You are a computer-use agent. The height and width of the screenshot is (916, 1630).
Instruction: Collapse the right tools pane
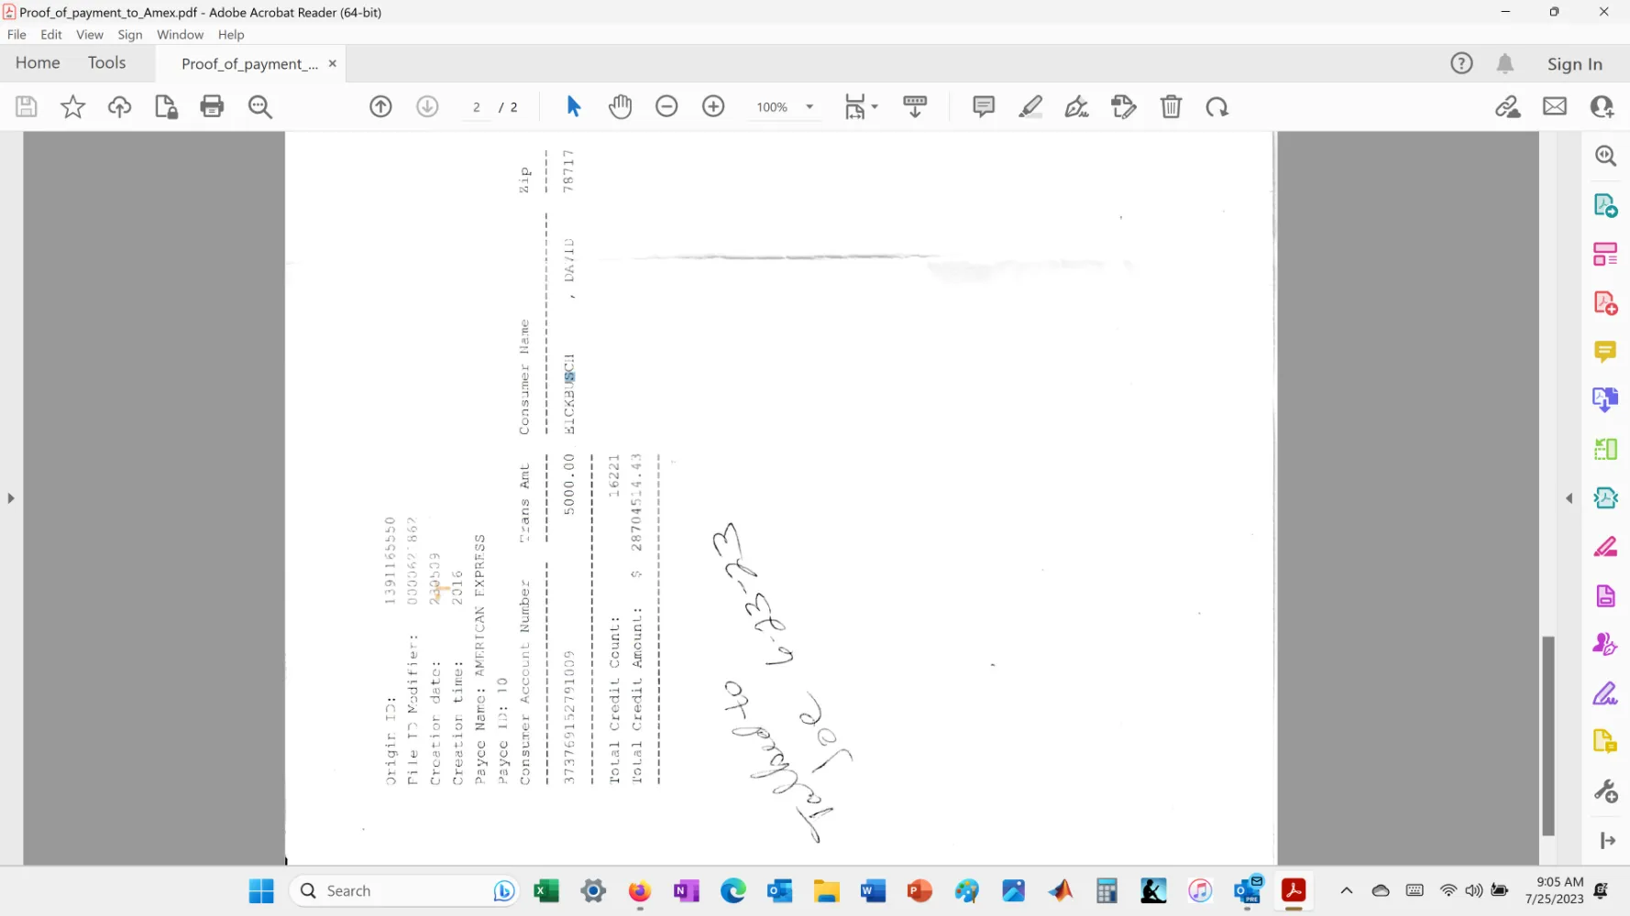pyautogui.click(x=1569, y=498)
